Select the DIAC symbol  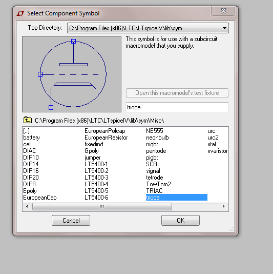(30, 151)
